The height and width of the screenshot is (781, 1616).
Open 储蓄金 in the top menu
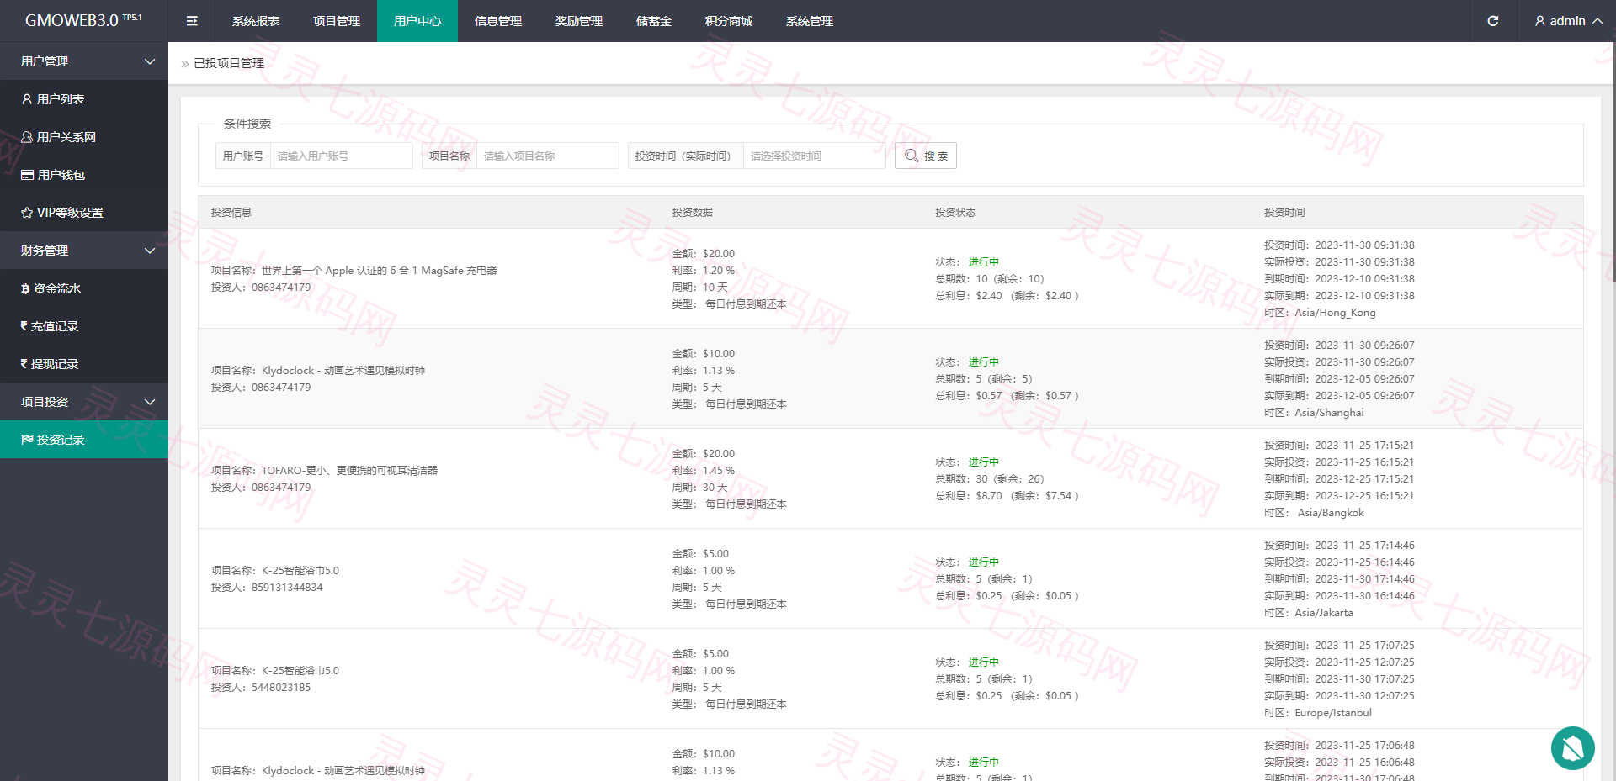[654, 21]
